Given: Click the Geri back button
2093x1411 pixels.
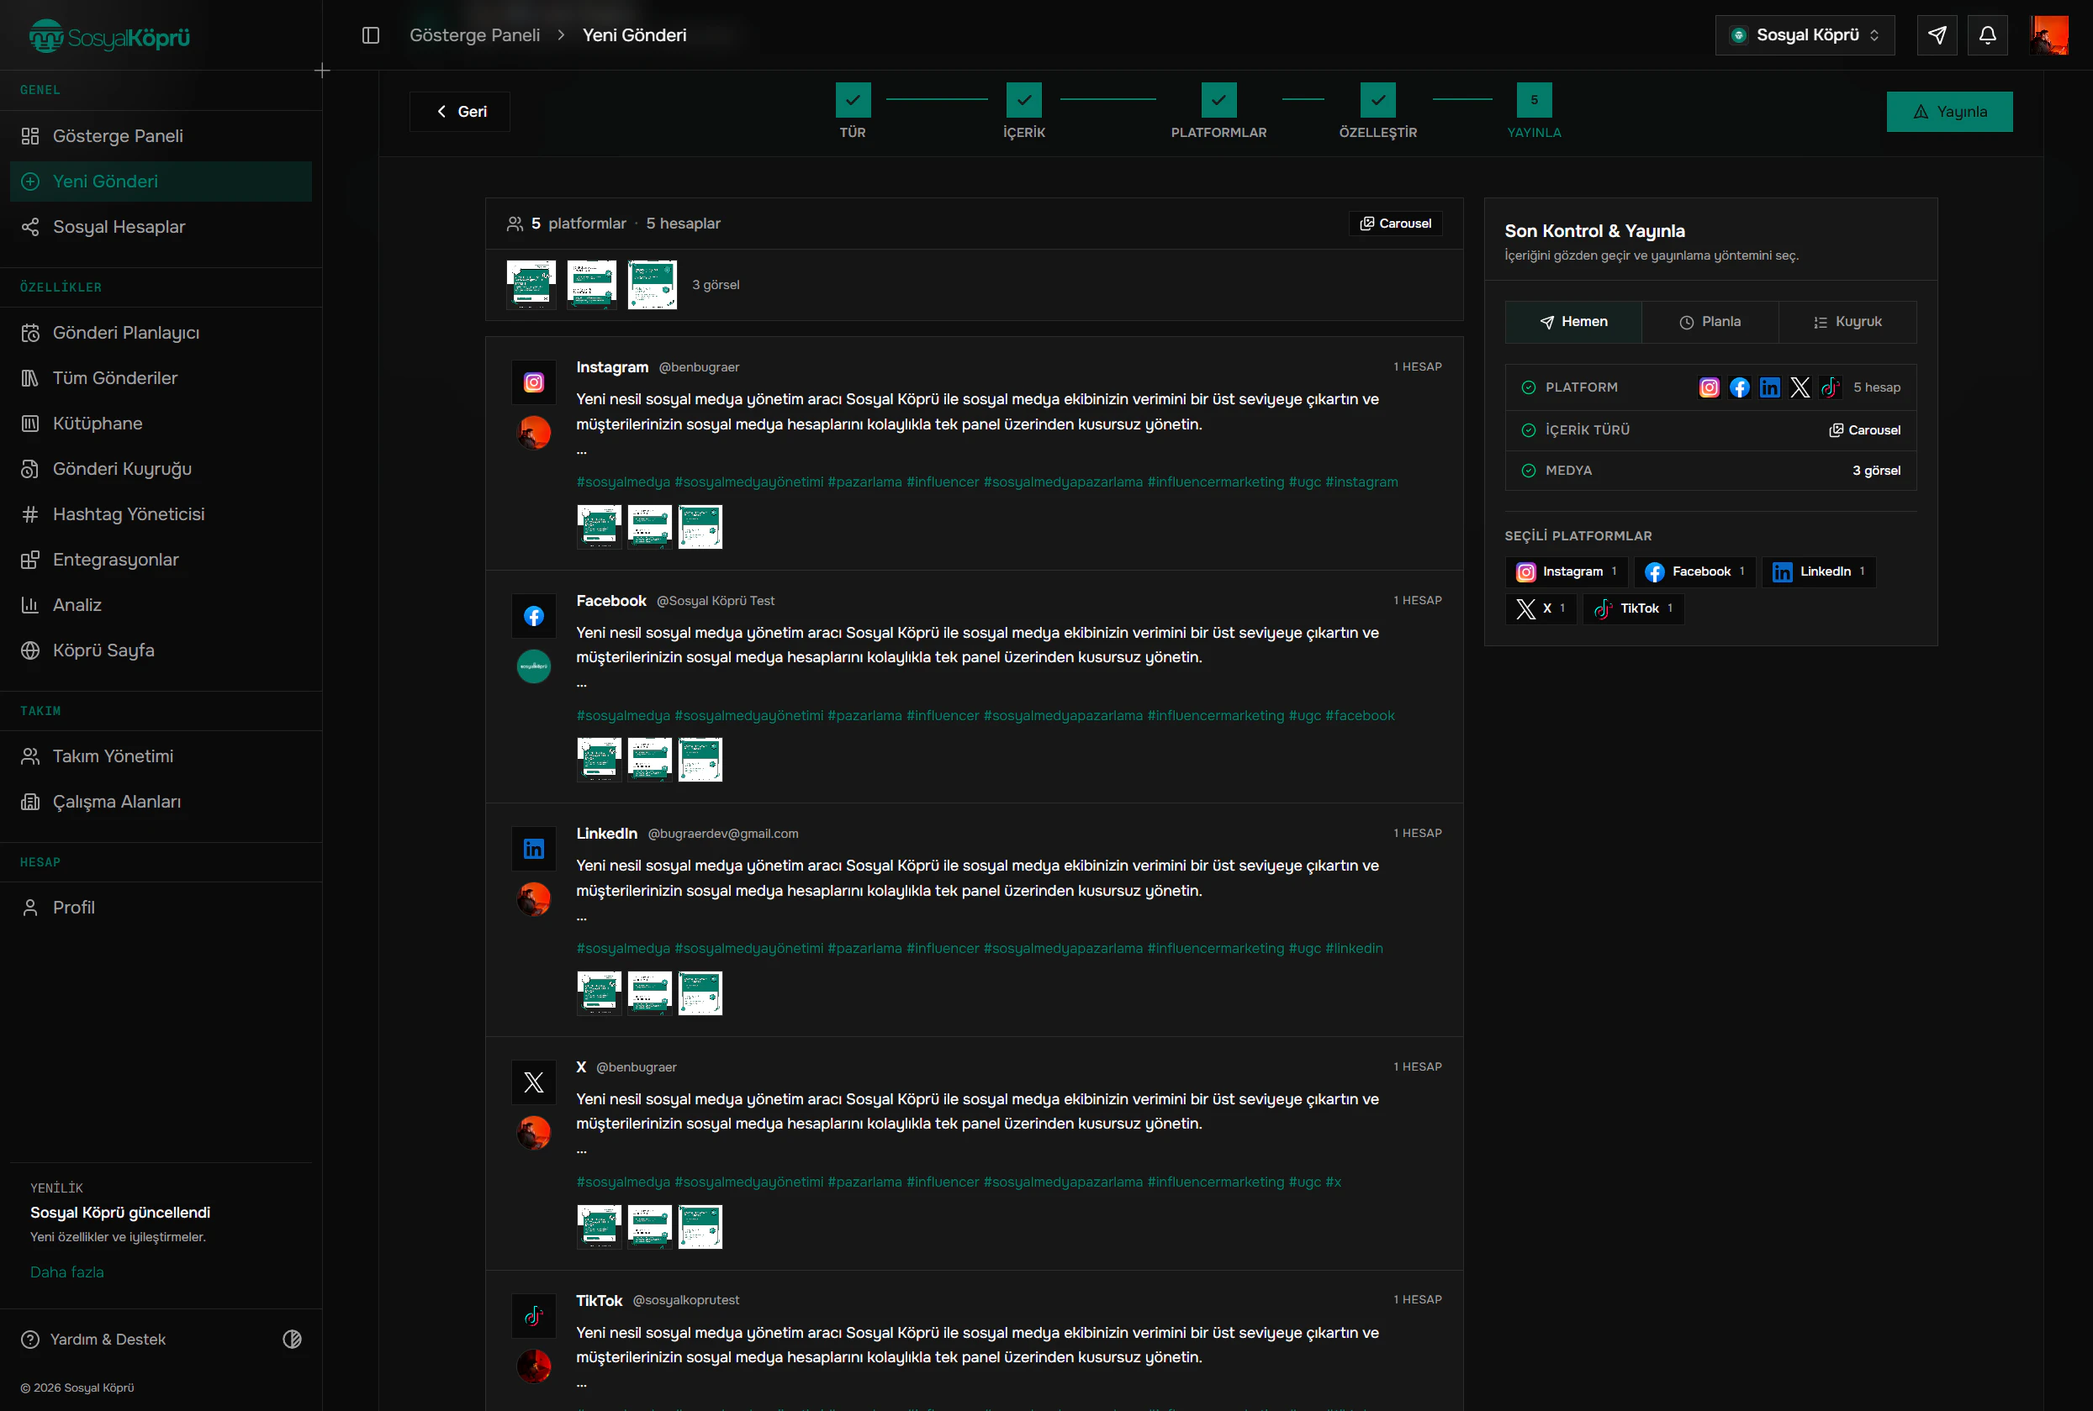Looking at the screenshot, I should [x=460, y=112].
